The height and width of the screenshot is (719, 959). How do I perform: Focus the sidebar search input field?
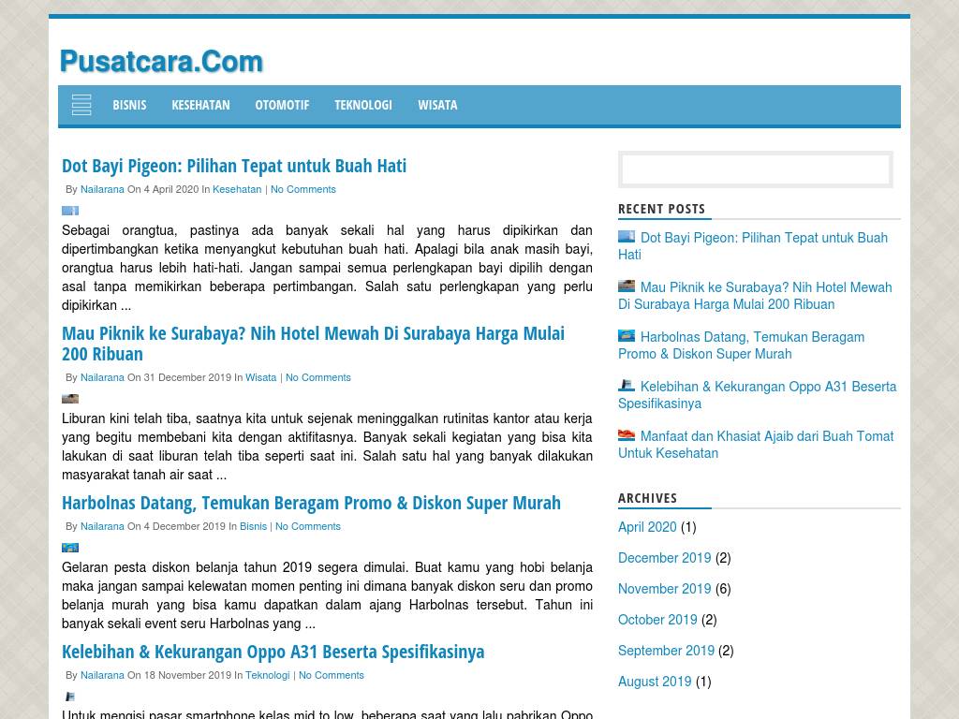tap(755, 169)
